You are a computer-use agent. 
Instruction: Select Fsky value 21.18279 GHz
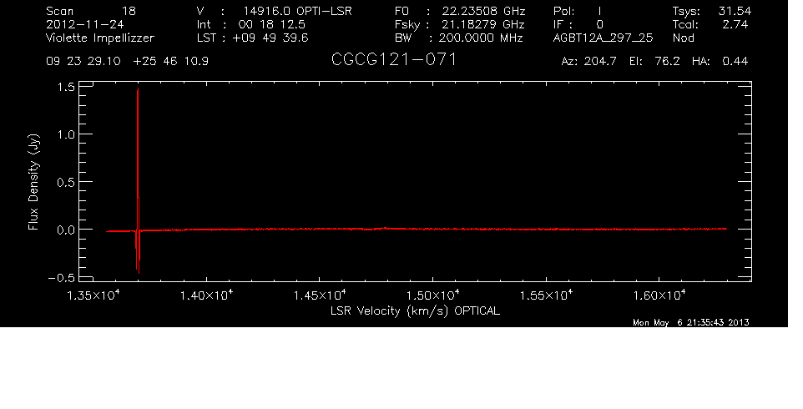483,24
